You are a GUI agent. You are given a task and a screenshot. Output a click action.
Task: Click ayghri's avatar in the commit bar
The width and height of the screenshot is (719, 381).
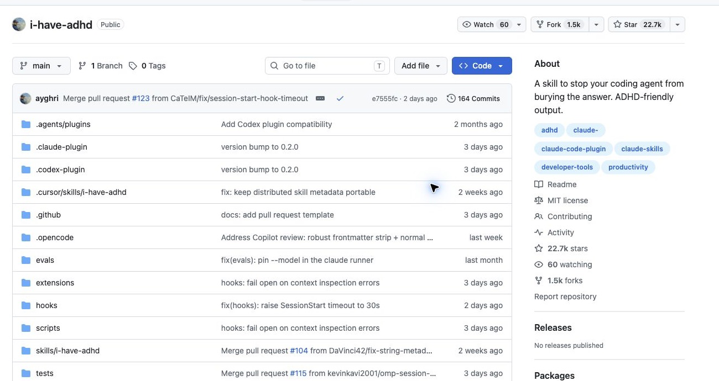[25, 98]
